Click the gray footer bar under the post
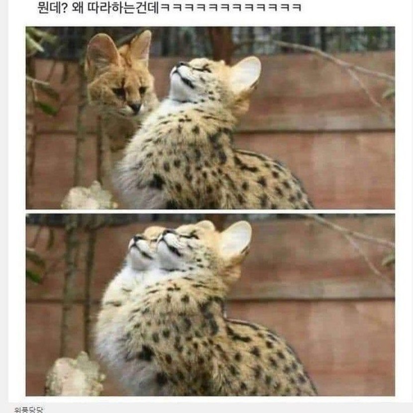Screen dimensions: 413x413 206,408
